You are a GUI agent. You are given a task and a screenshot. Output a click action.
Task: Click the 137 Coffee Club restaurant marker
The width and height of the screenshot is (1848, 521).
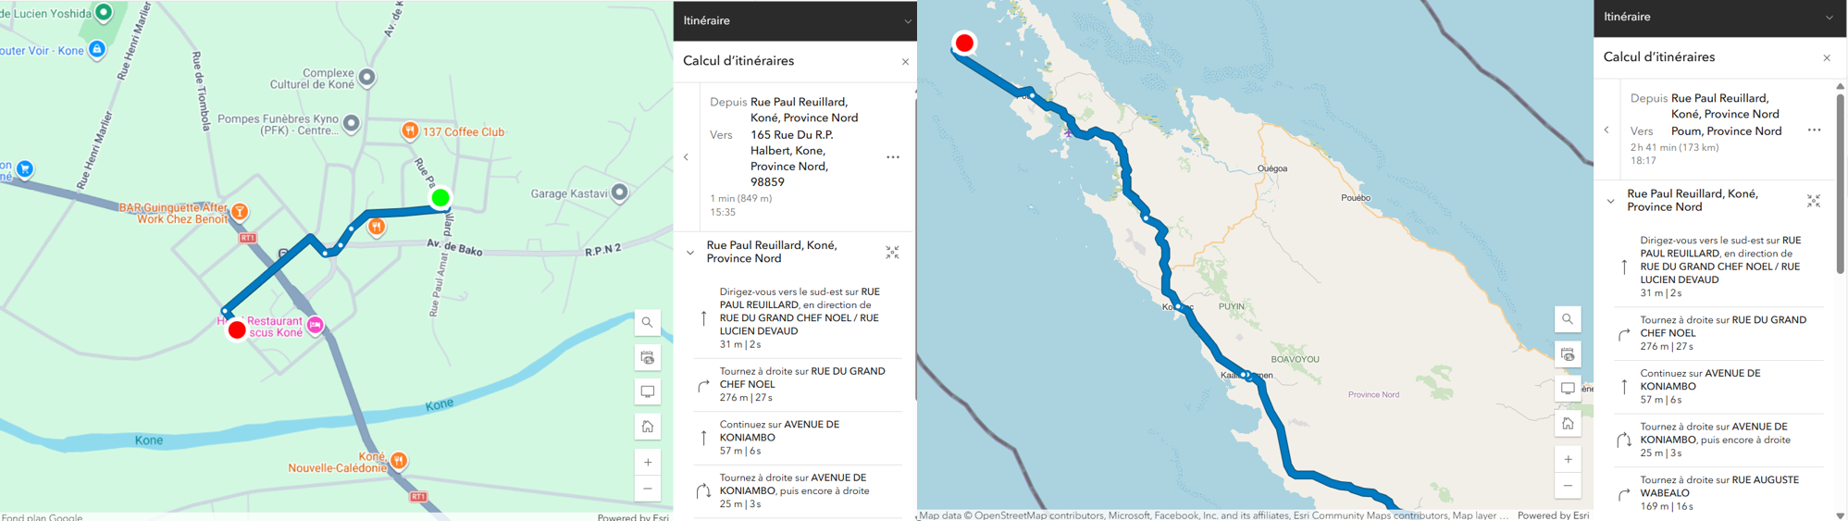[410, 131]
